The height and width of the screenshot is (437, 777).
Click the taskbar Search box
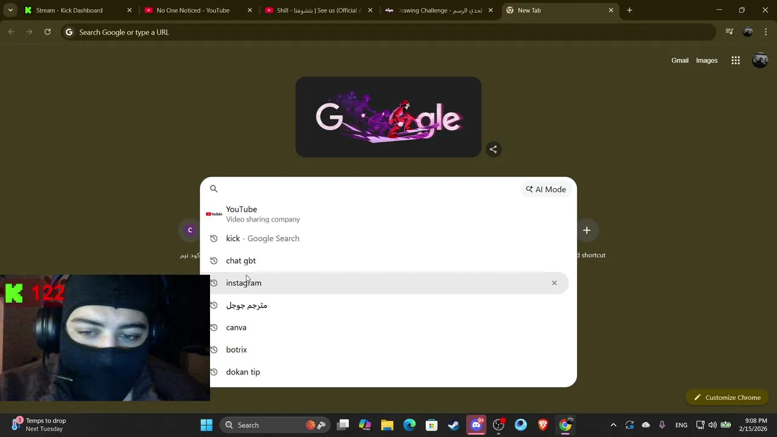tap(274, 425)
